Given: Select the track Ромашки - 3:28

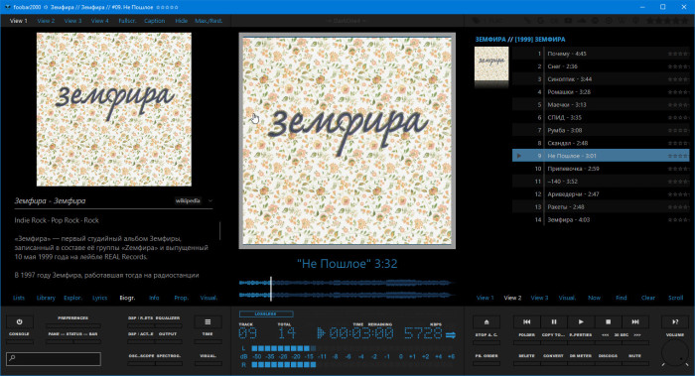Looking at the screenshot, I should [601, 92].
